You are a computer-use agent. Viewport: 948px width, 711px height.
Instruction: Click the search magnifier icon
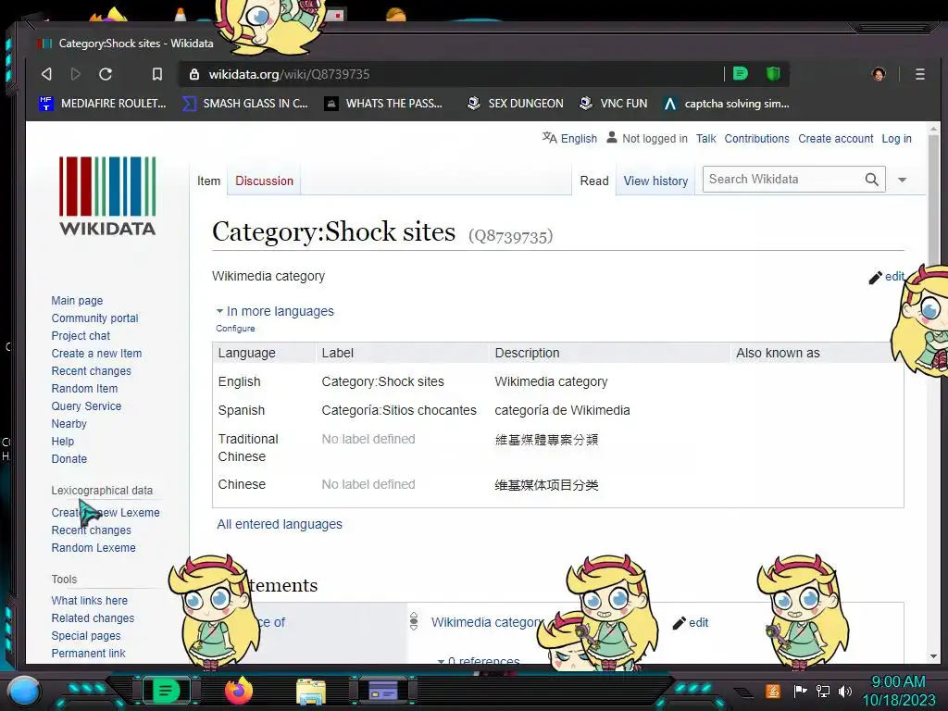pos(871,180)
